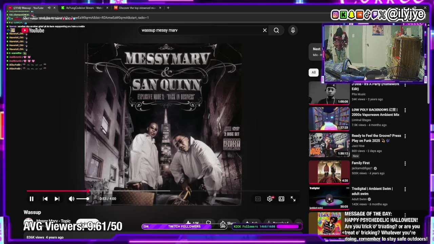The image size is (434, 244).
Task: Like the video with thumbs-up 13K
Action: tap(192, 223)
